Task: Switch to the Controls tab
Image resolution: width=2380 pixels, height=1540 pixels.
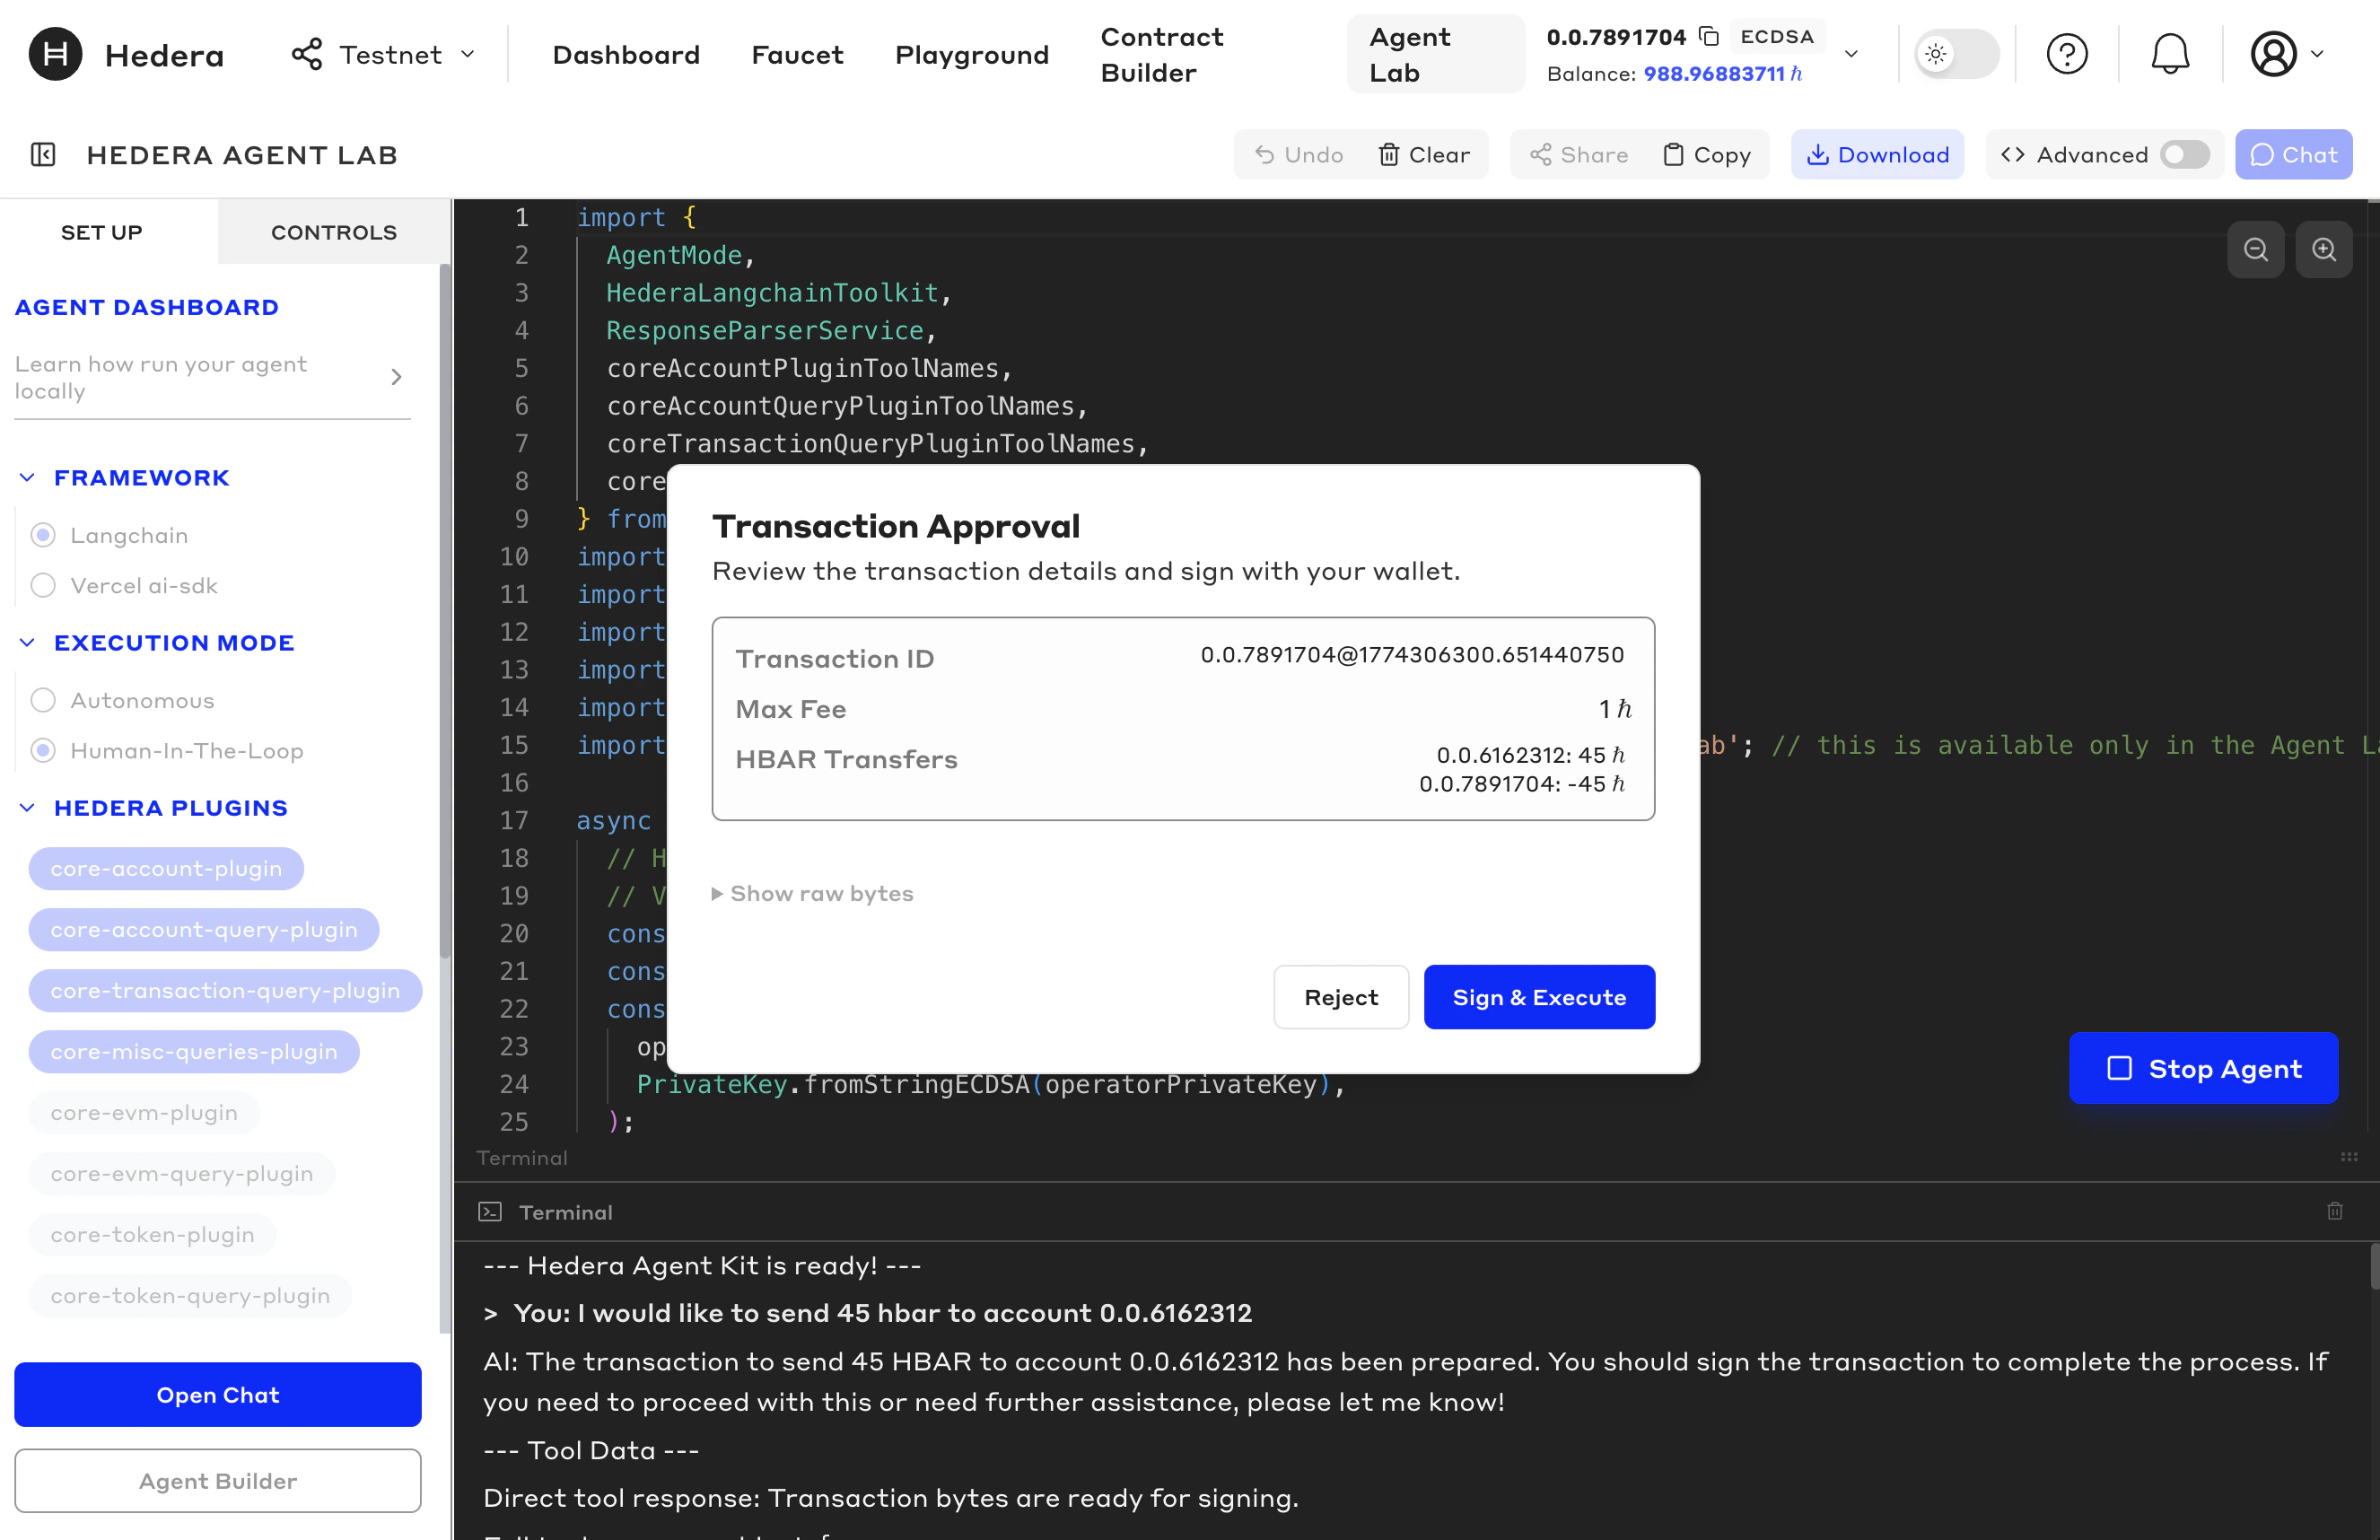Action: (333, 232)
